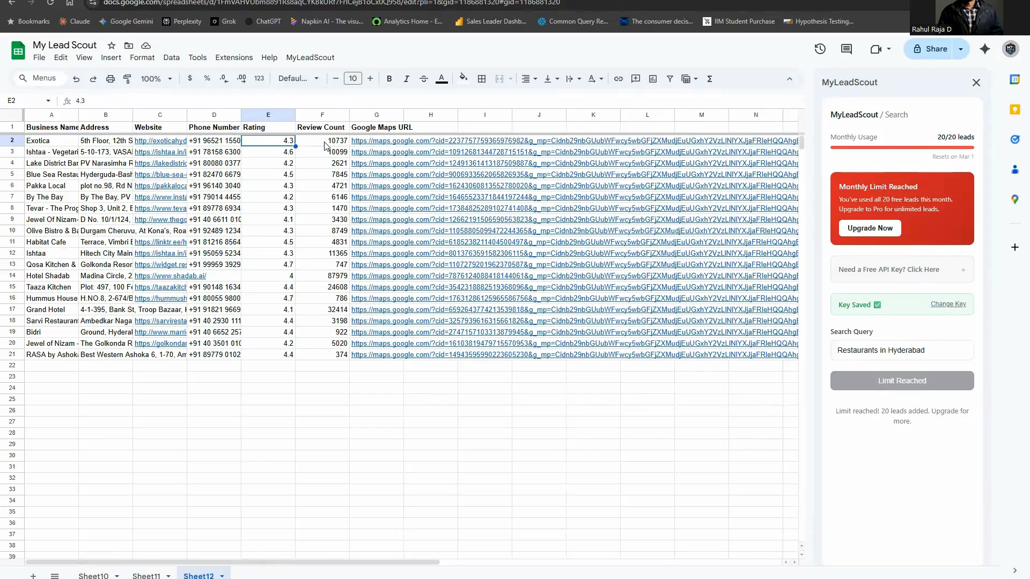This screenshot has width=1030, height=579.
Task: Open the Data menu
Action: tap(172, 57)
